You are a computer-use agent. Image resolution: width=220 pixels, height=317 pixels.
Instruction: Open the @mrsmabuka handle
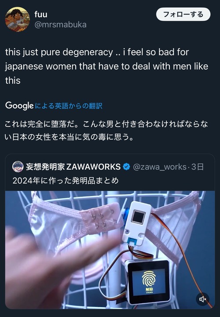point(60,25)
